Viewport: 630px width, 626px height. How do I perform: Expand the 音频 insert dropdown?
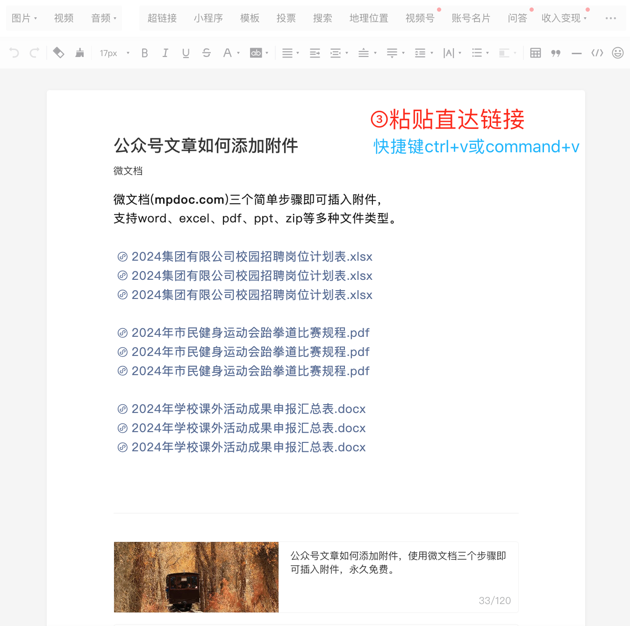coord(104,18)
